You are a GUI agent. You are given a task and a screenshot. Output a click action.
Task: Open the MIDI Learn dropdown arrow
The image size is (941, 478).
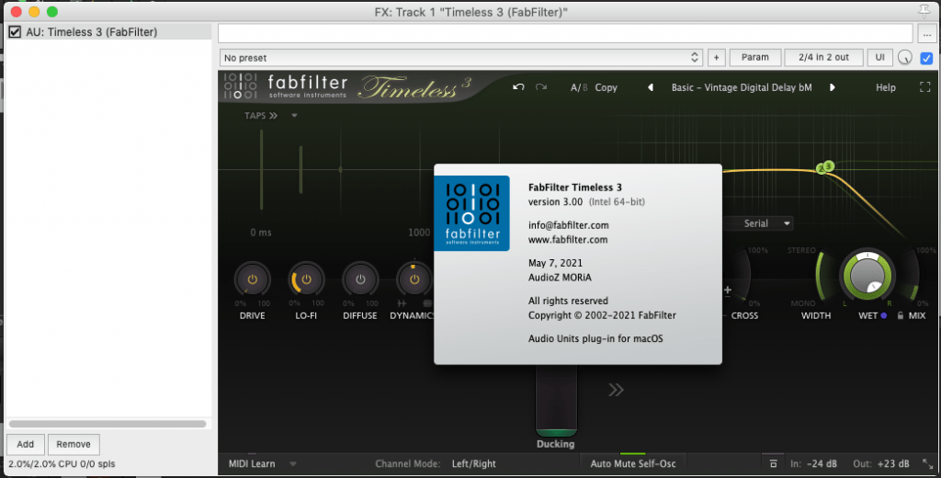(293, 463)
